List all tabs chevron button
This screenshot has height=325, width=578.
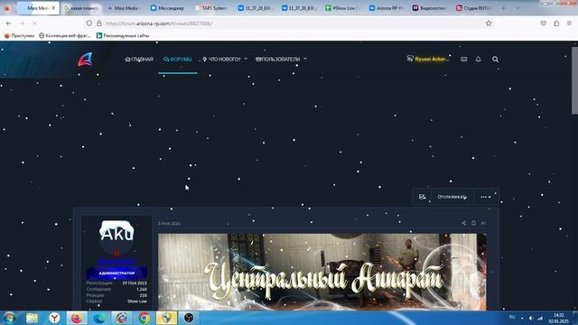(517, 8)
